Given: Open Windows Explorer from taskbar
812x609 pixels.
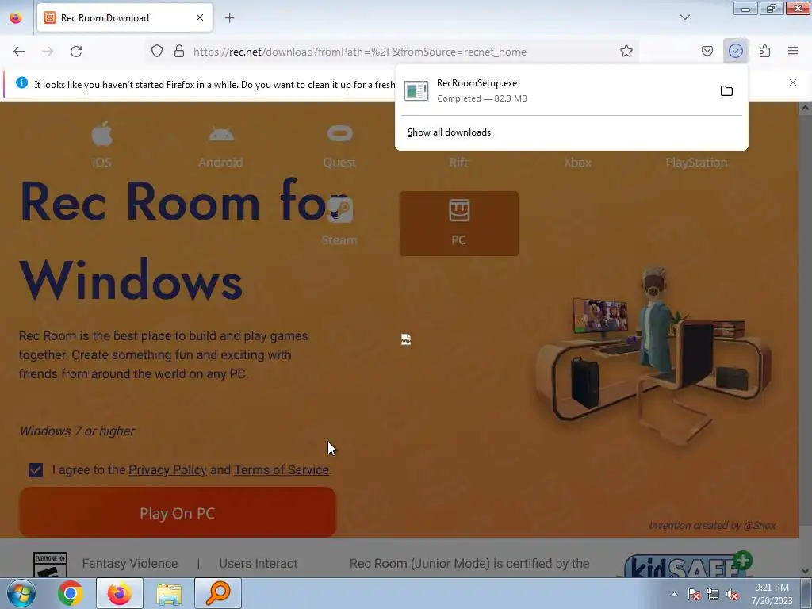Looking at the screenshot, I should 169,593.
